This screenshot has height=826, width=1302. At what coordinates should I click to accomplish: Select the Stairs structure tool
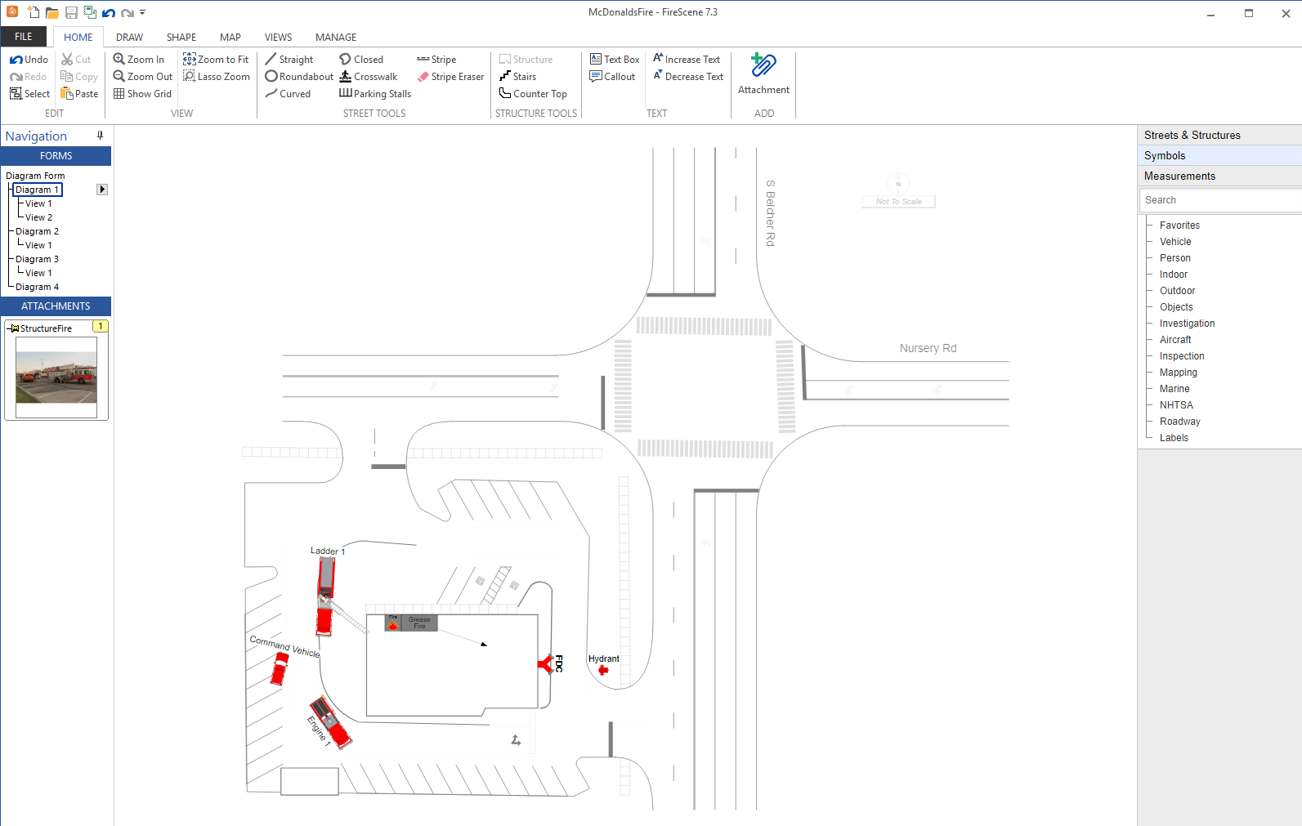517,77
